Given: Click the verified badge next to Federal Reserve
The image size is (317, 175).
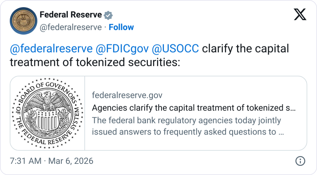Looking at the screenshot, I should 108,15.
